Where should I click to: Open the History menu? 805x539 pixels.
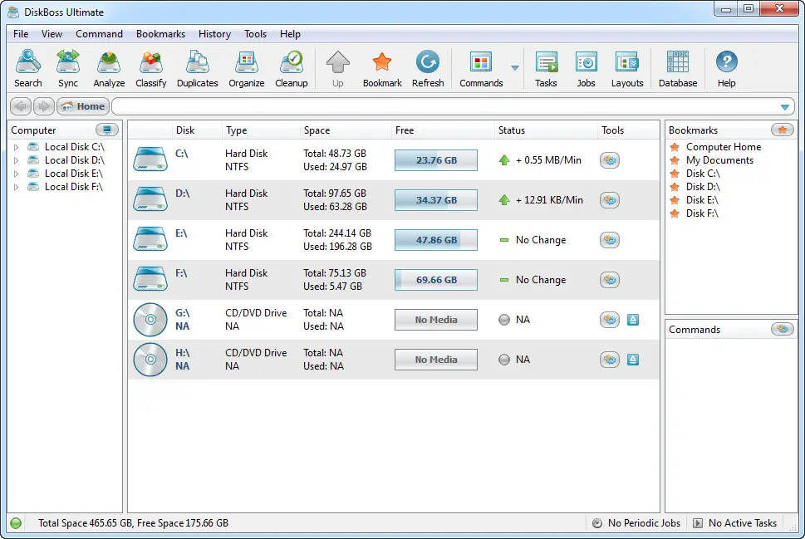click(214, 34)
